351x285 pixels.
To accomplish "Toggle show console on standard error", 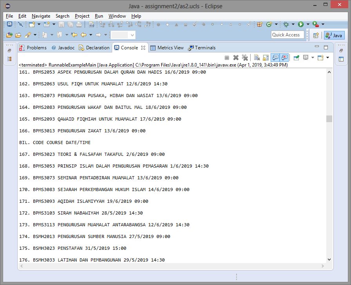I will pos(284,58).
